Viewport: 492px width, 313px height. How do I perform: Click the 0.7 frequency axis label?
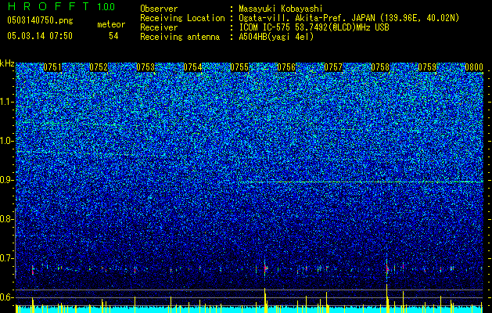point(6,258)
